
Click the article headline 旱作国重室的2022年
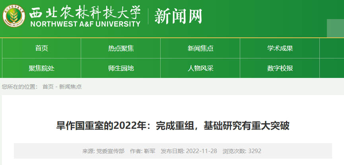click(173, 126)
